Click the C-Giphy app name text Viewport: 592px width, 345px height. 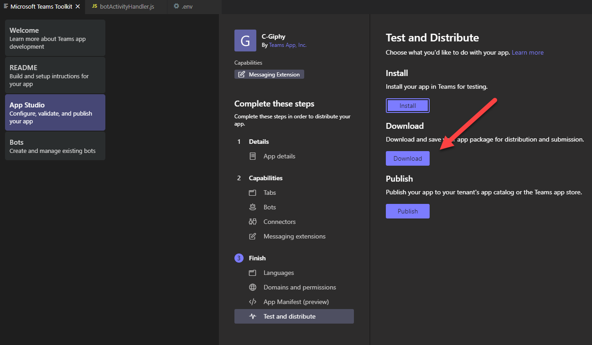[274, 36]
